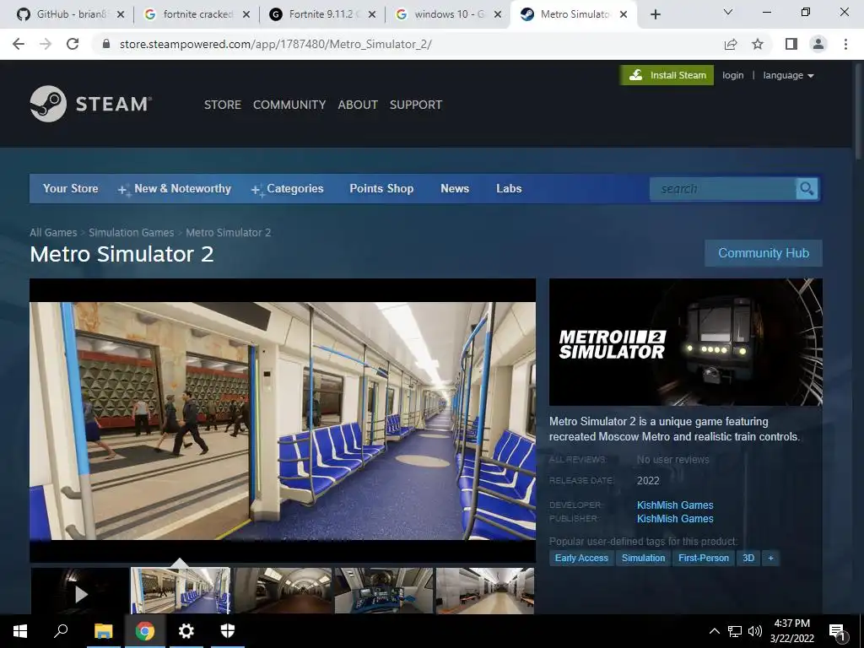Image resolution: width=864 pixels, height=648 pixels.
Task: Click the Chrome tab search chevron
Action: (x=728, y=12)
